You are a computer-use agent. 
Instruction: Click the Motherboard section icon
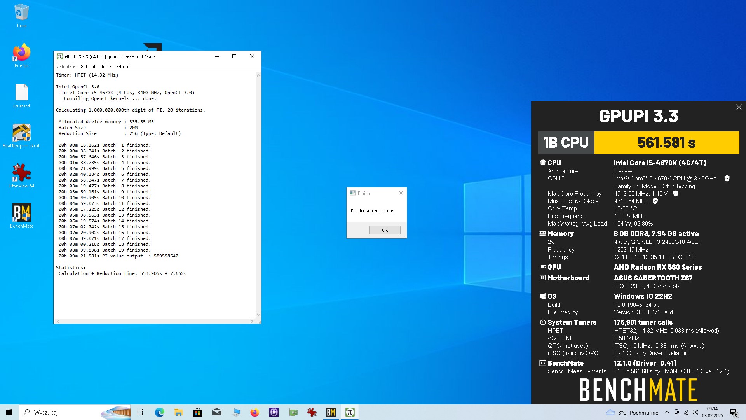(x=542, y=278)
